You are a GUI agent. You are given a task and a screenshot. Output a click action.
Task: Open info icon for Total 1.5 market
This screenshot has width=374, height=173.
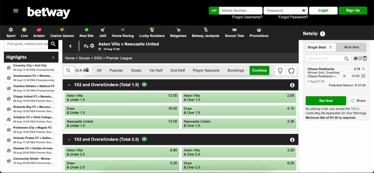coord(292,85)
